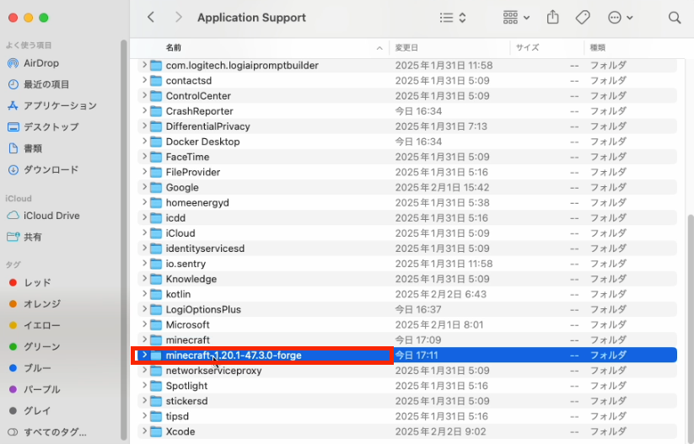
Task: Select the Knowledge folder row
Action: pos(407,279)
